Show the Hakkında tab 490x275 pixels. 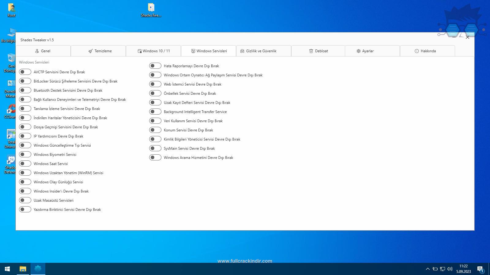click(428, 51)
